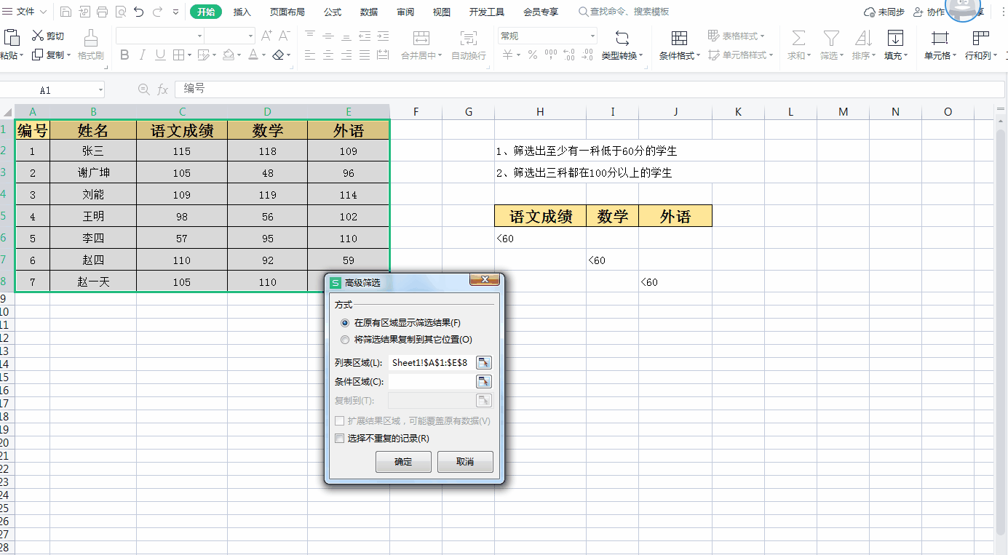Click the Print icon in quick access toolbar
This screenshot has height=555, width=1008.
click(x=102, y=12)
